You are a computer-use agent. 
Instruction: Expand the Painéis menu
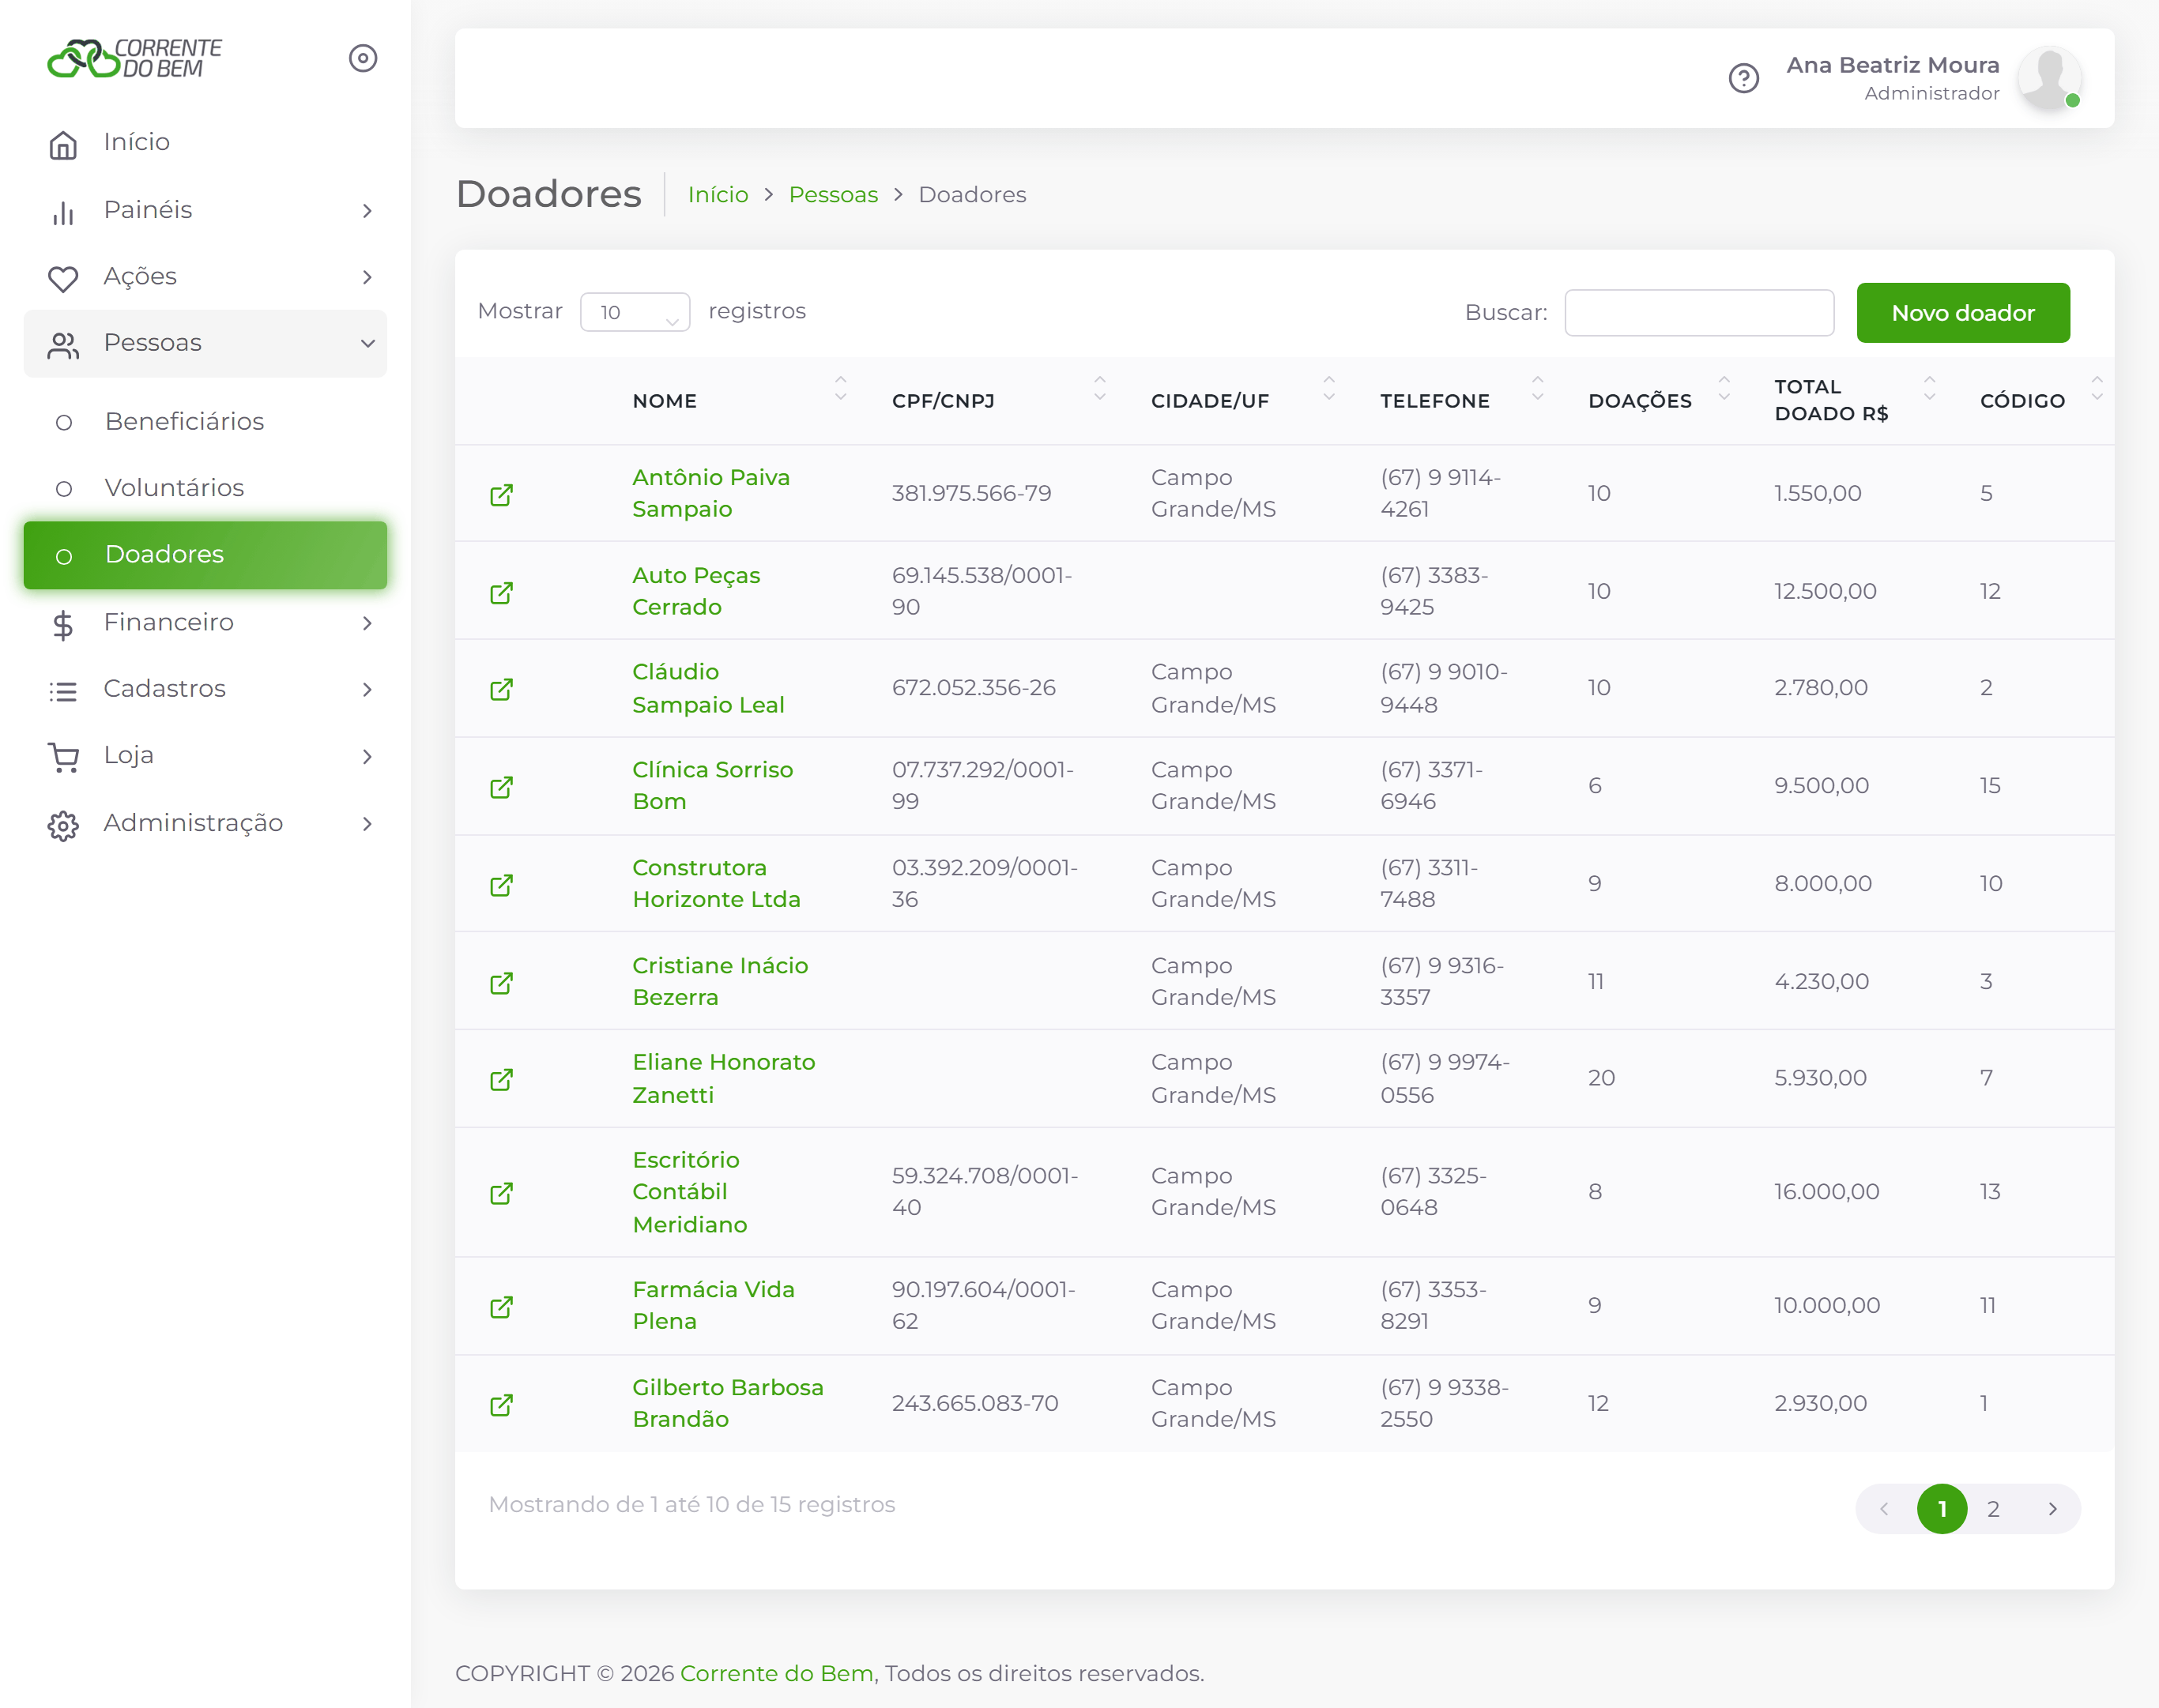(x=205, y=210)
